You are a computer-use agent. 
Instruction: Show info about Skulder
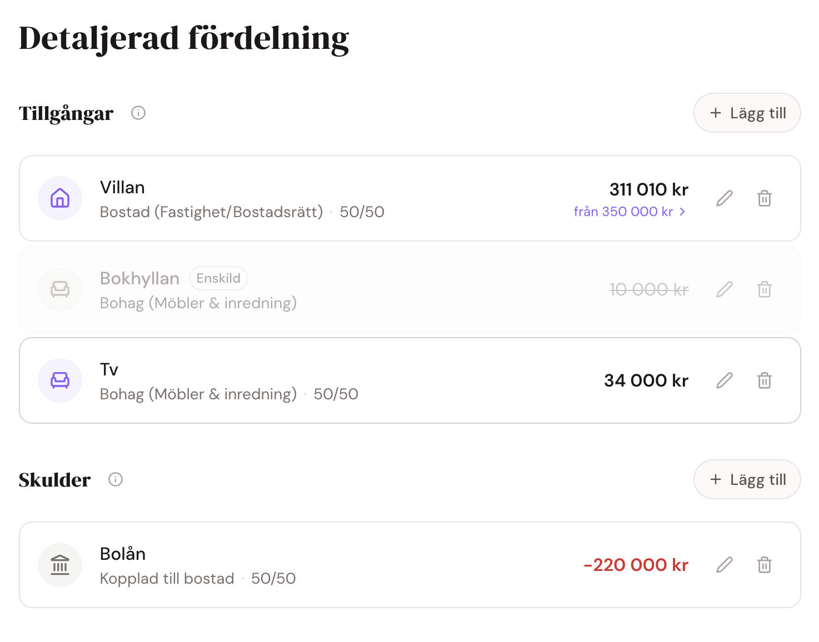point(116,479)
